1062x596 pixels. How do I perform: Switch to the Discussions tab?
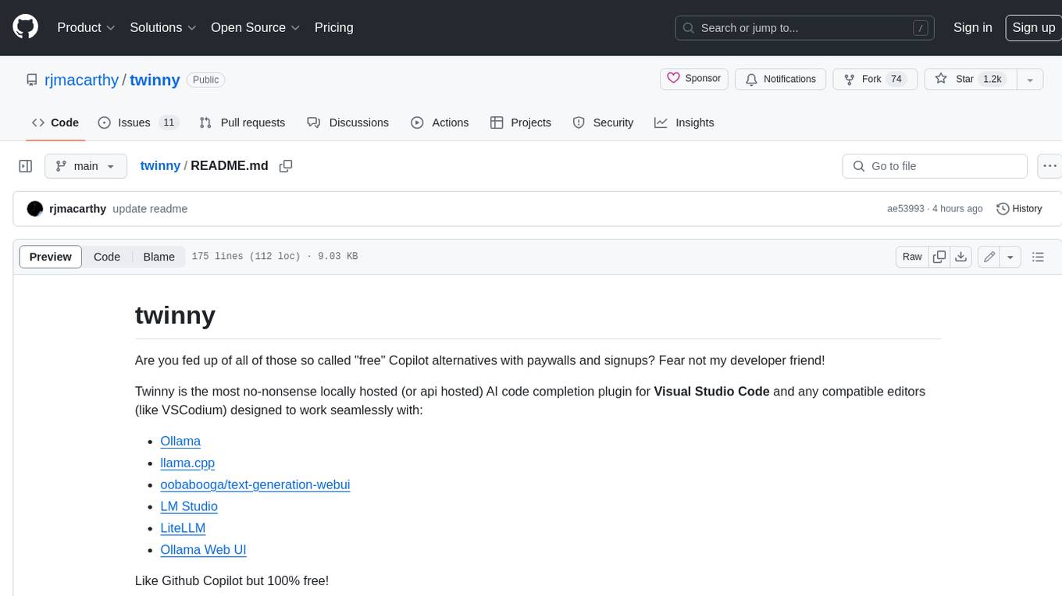coord(347,122)
